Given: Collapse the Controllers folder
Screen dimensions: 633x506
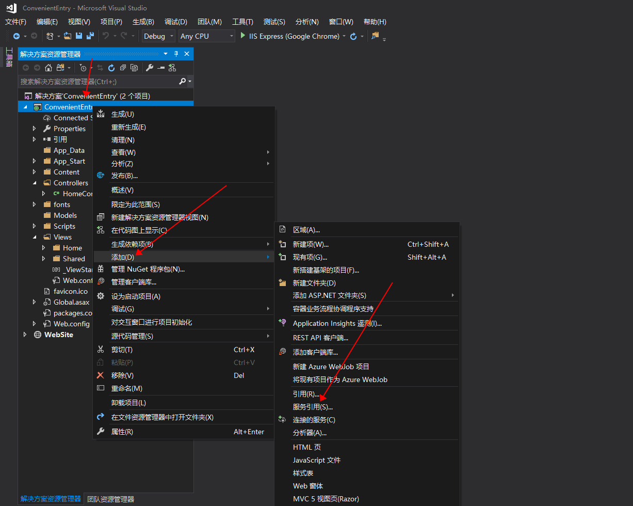Looking at the screenshot, I should click(35, 183).
